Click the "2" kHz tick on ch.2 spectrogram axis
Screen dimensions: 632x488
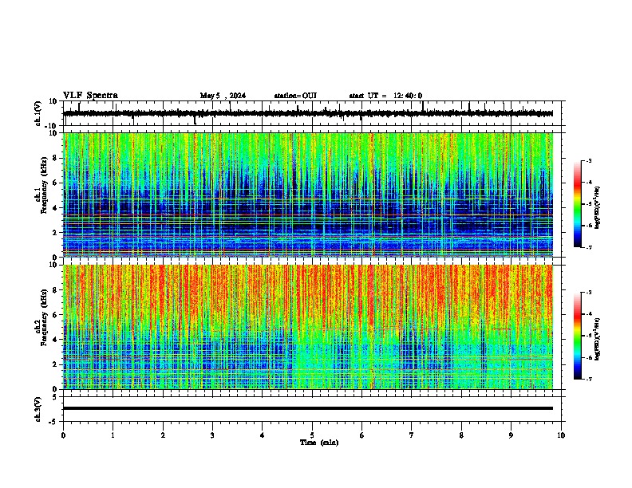[55, 364]
